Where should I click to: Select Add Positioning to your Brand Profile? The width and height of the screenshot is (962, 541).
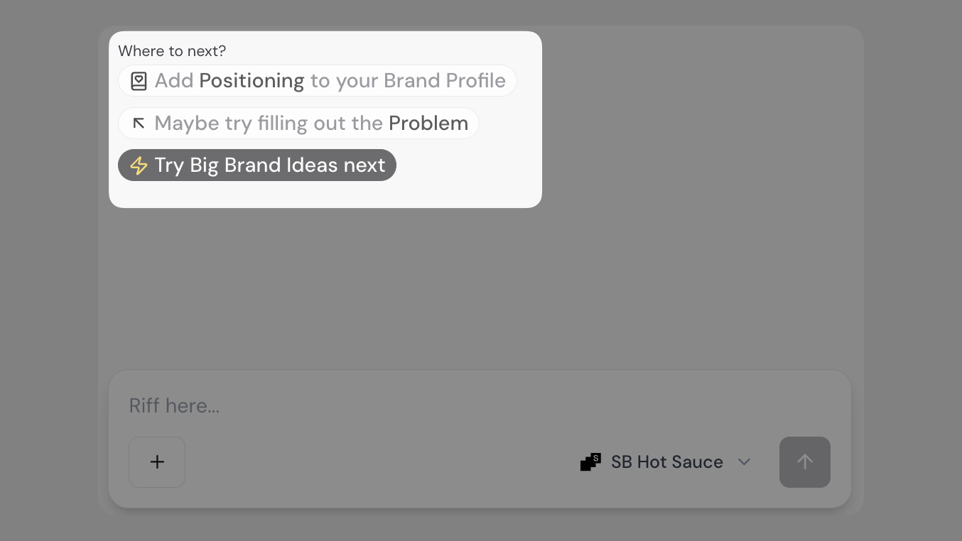(317, 81)
